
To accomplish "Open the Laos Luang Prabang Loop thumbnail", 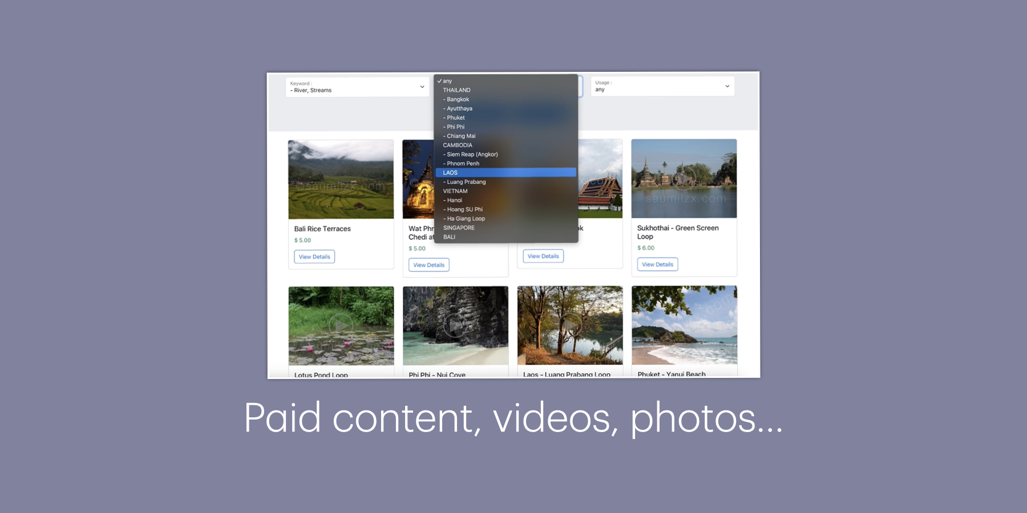I will pyautogui.click(x=570, y=325).
